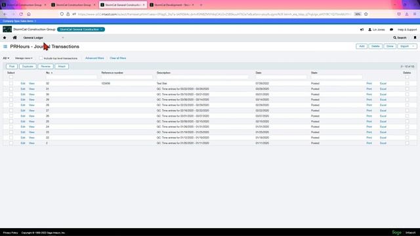
Task: Check the Select all checkbox in header
Action: (11, 77)
